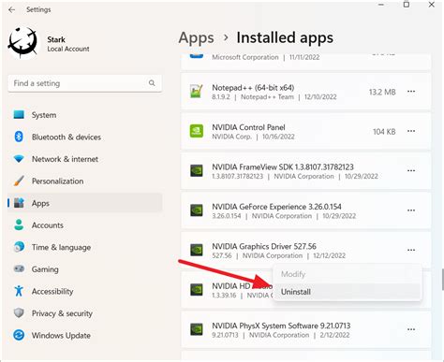Click the Installed apps page heading
Image resolution: width=444 pixels, height=362 pixels.
(x=285, y=37)
